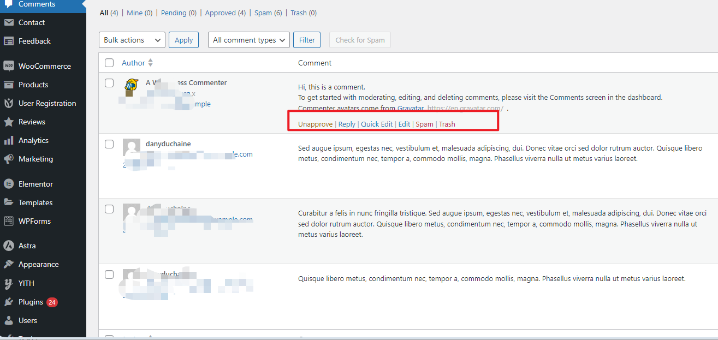
Task: Unapprove the WordPress Commenter comment
Action: [315, 124]
